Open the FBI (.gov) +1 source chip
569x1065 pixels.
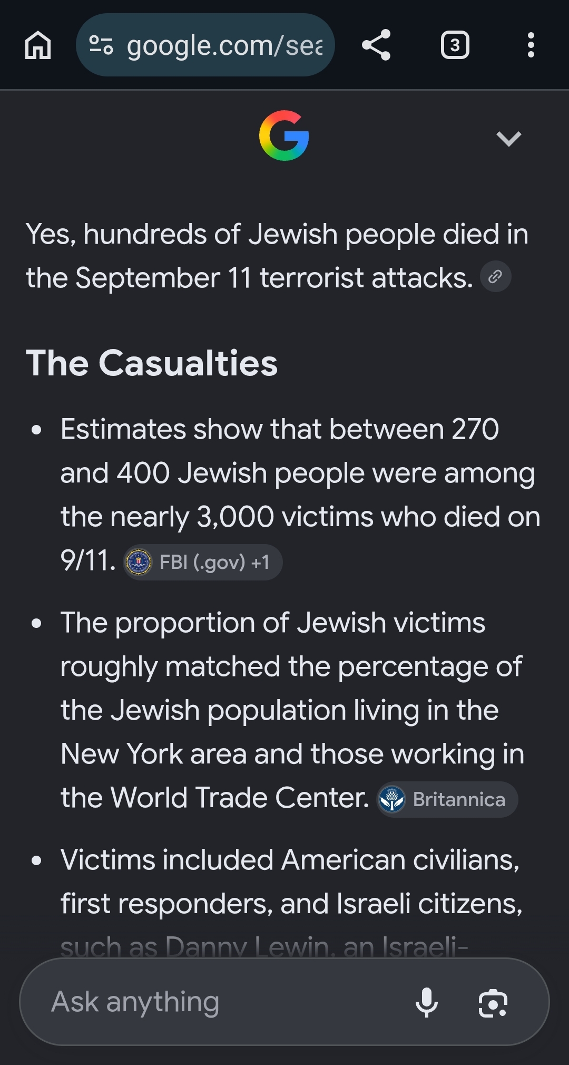tap(203, 562)
